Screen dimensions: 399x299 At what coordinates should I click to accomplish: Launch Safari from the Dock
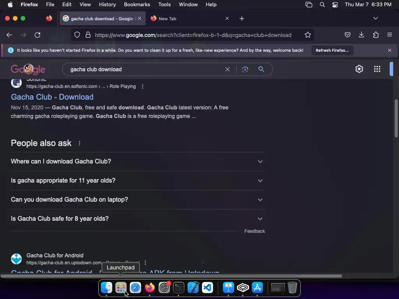pos(135,288)
